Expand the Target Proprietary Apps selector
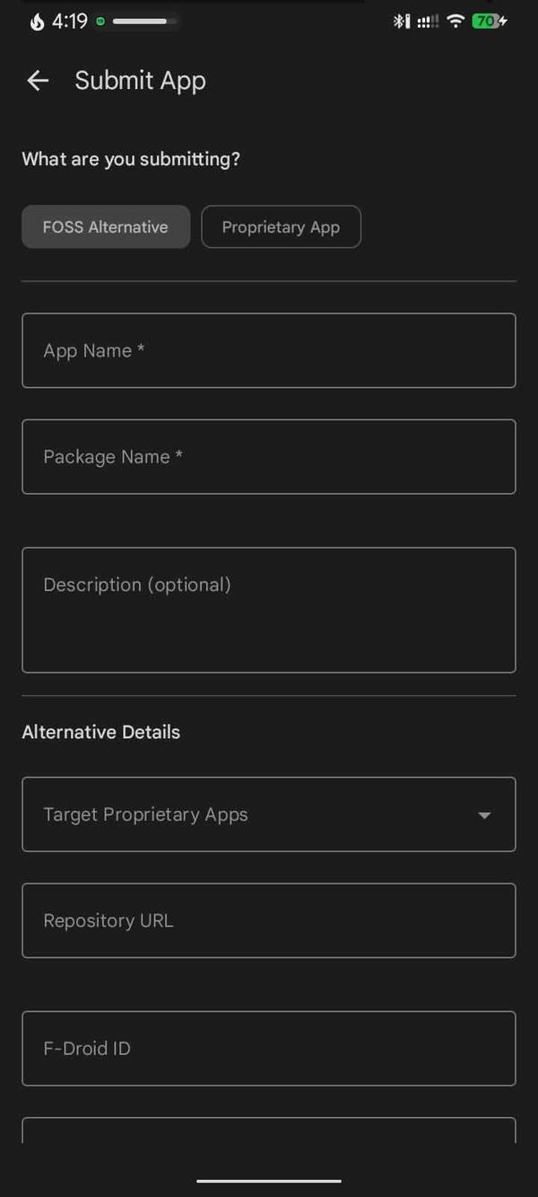Viewport: 538px width, 1197px height. pyautogui.click(x=269, y=814)
